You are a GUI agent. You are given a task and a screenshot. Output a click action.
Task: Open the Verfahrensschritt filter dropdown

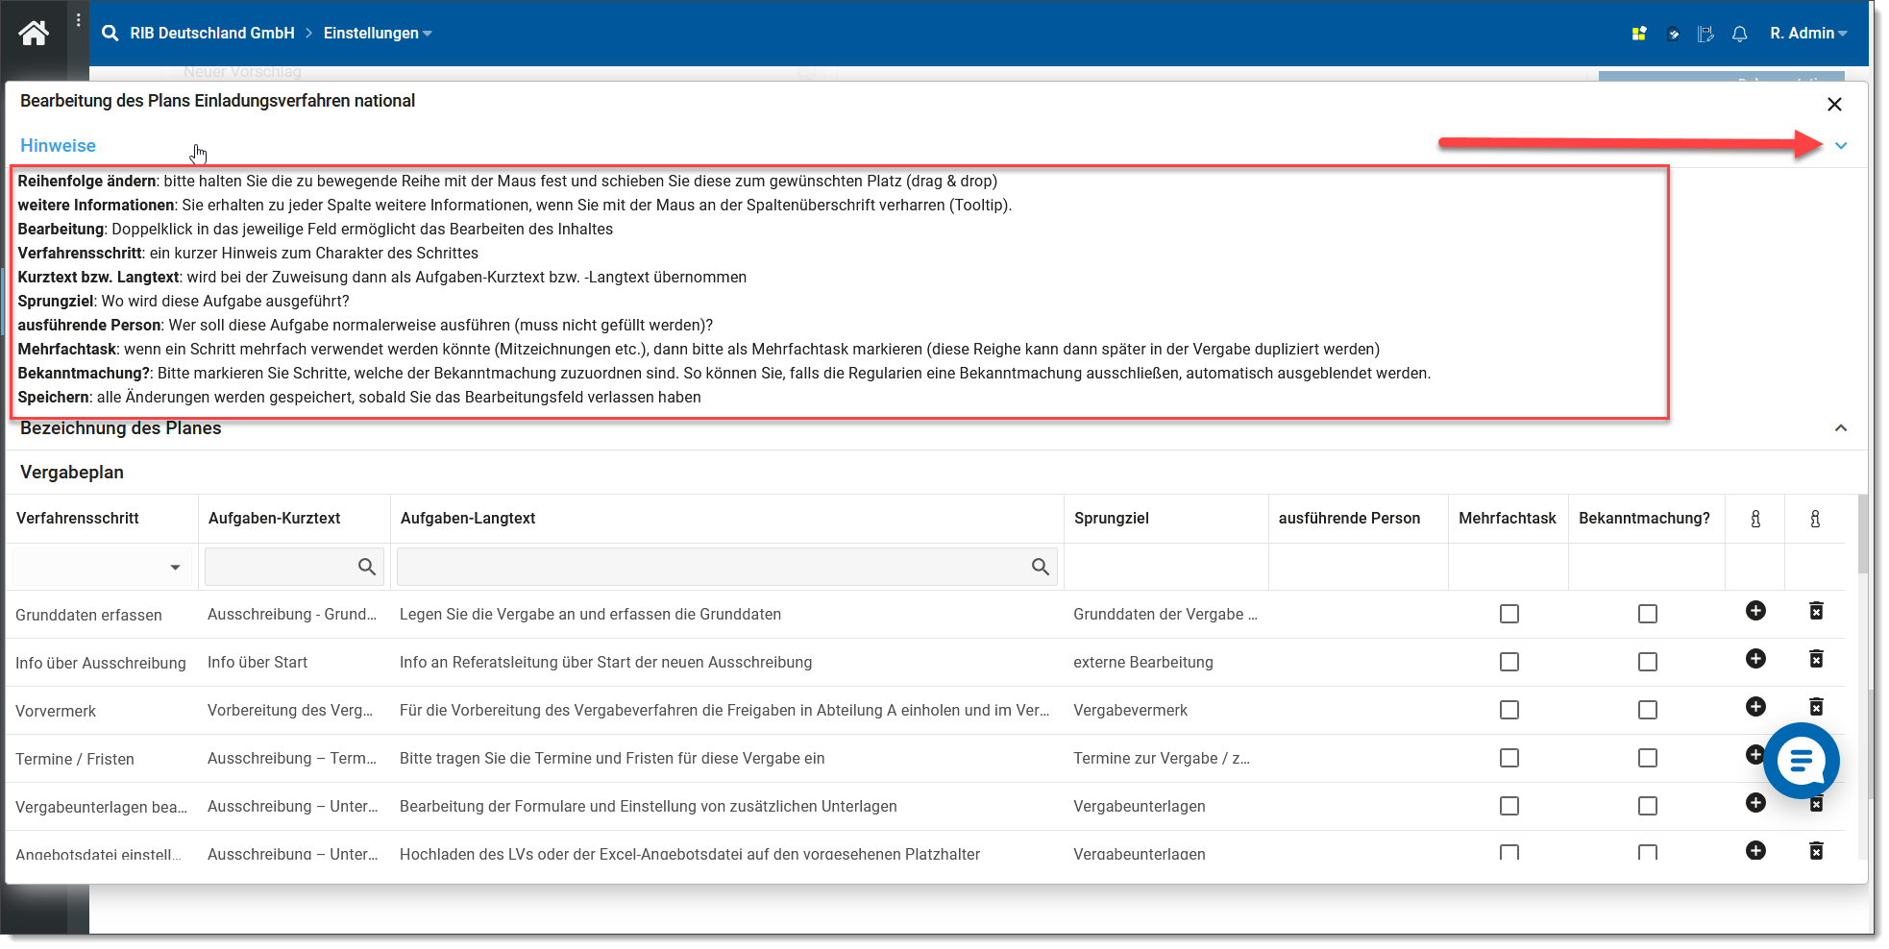click(175, 568)
